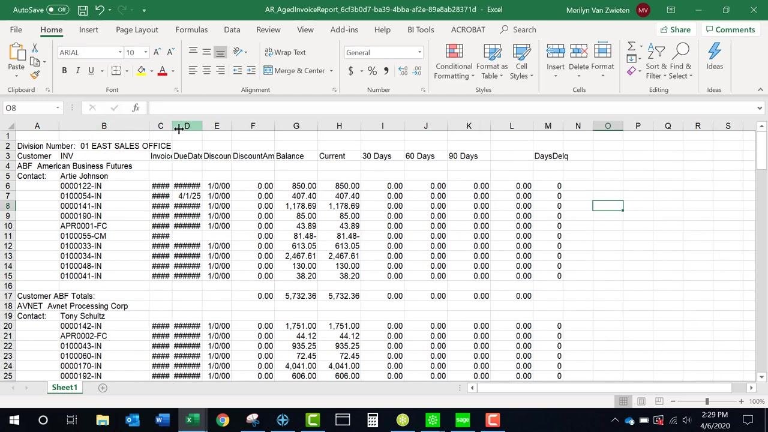Click the Accounting dollar format icon
The image size is (768, 432).
click(x=350, y=71)
